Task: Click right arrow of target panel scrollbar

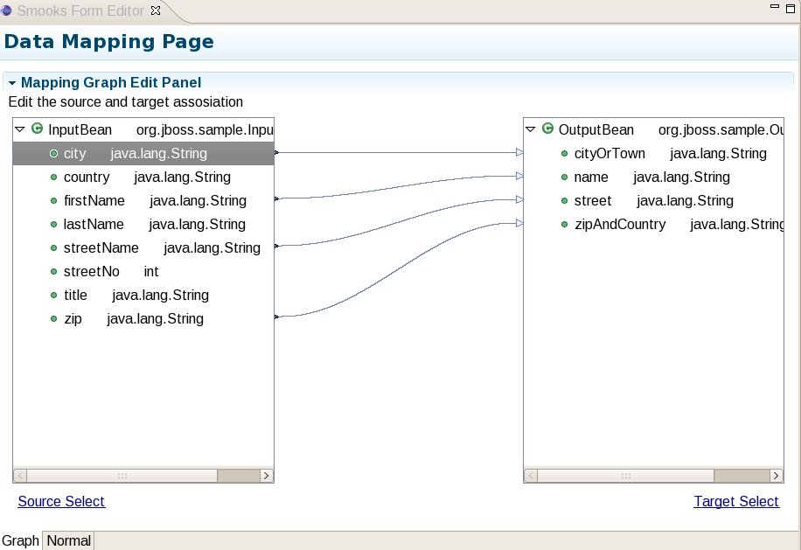Action: tap(776, 476)
